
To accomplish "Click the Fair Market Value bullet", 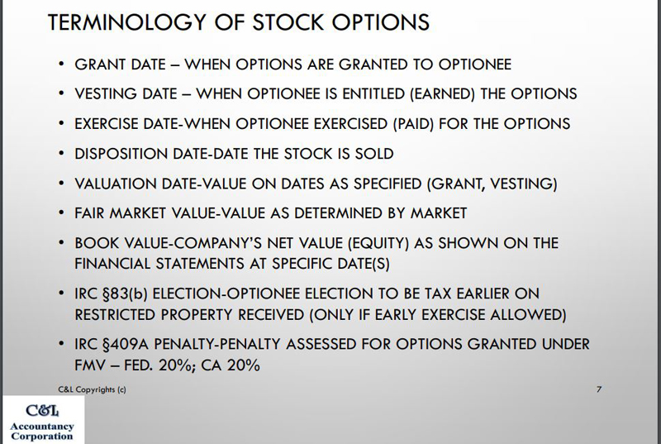I will pos(270,213).
